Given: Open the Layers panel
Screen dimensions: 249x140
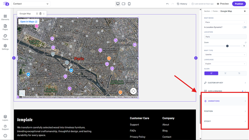Looking at the screenshot, I should pos(5,118).
